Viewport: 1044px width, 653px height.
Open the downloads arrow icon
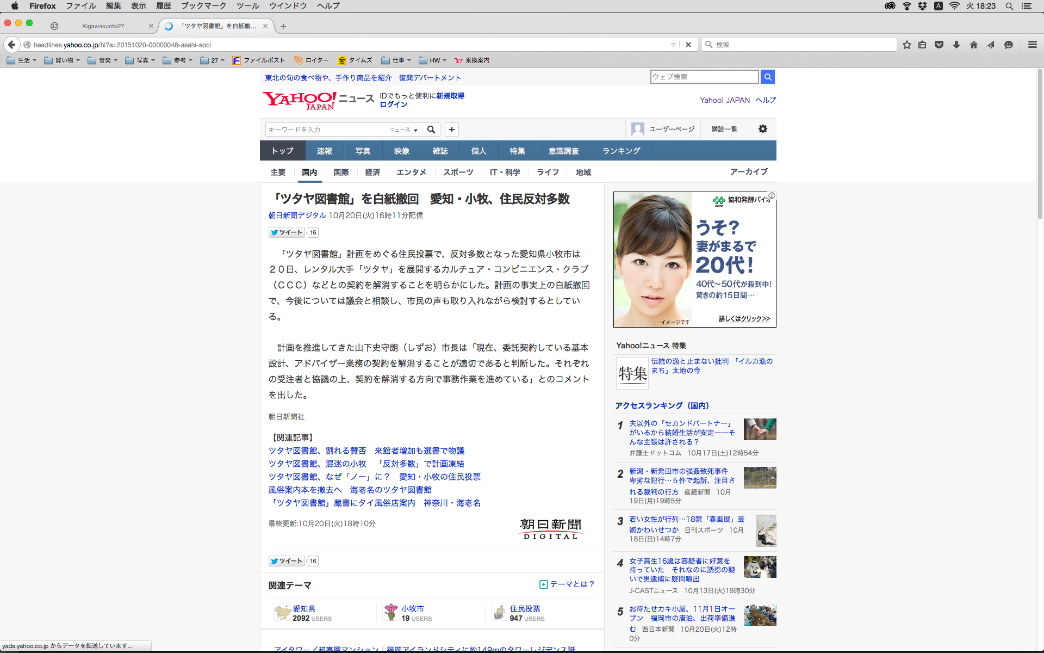(956, 45)
